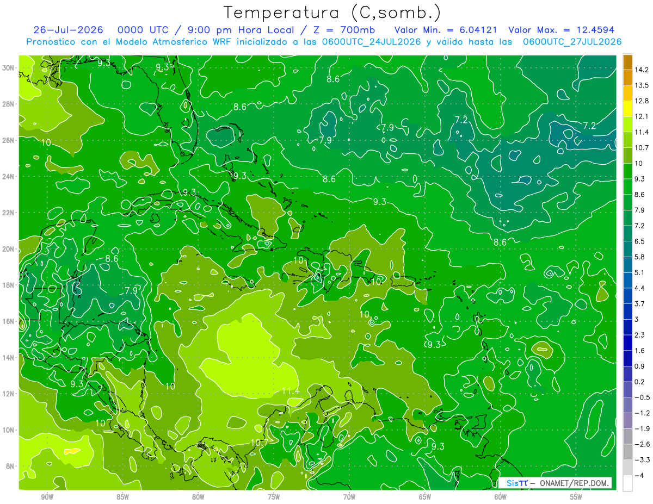The width and height of the screenshot is (653, 504).
Task: Click the '12.1' color bar label
Action: click(642, 116)
